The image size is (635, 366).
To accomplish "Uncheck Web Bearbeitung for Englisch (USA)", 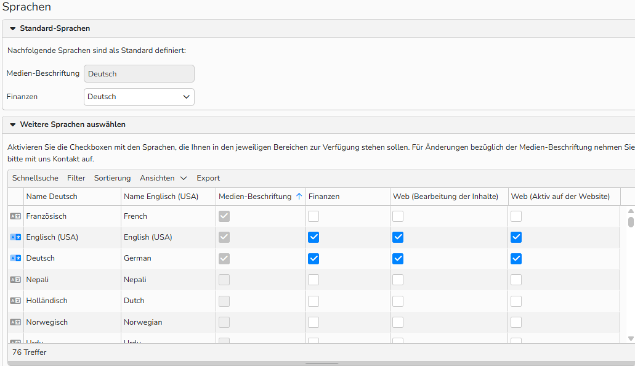I will pos(398,237).
